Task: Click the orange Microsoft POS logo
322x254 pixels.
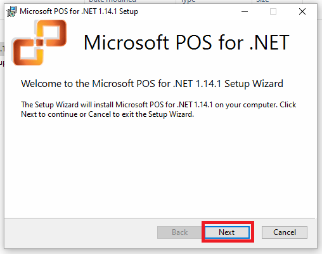Action: pyautogui.click(x=40, y=43)
